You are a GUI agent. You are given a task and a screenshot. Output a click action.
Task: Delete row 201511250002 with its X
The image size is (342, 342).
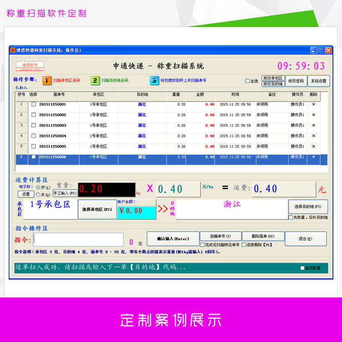(x=313, y=115)
